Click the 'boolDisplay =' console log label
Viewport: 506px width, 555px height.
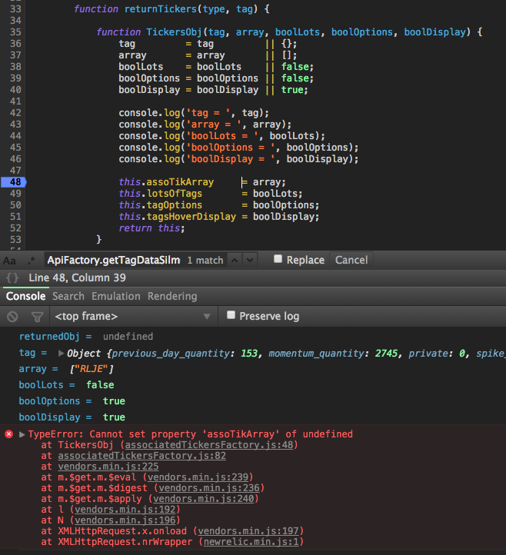[55, 417]
